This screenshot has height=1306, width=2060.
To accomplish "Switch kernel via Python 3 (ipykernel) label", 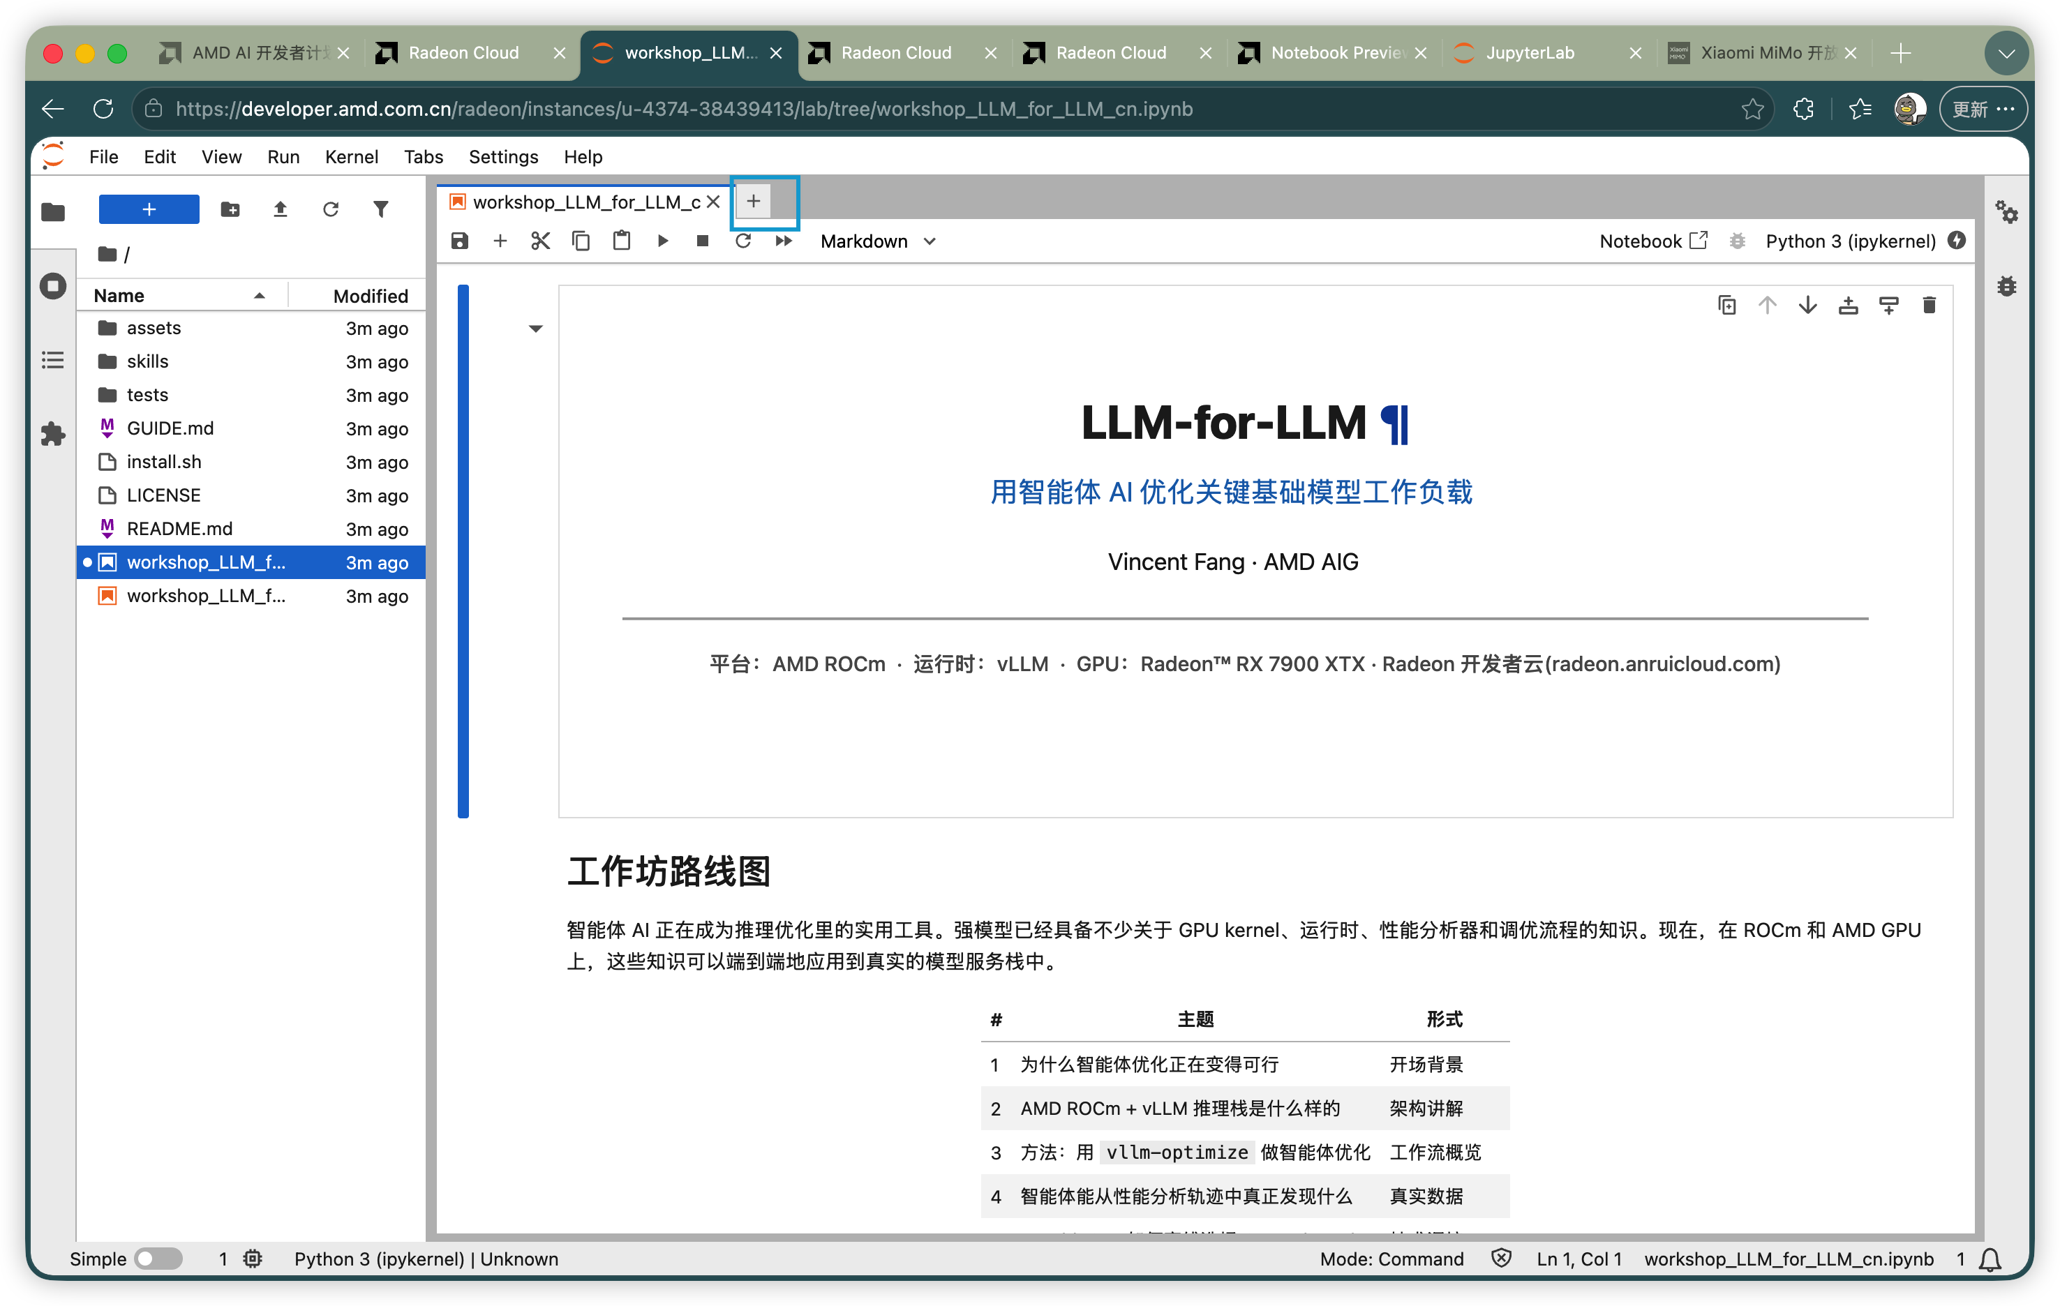I will pos(1851,241).
